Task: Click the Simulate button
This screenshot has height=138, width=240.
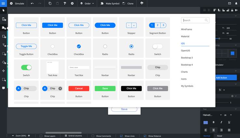Action: coord(17,3)
